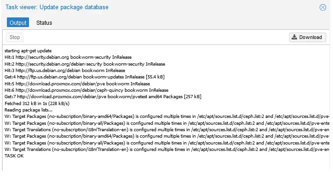Click the last Translation-en warning line
333x178 pixels.
tap(167, 150)
